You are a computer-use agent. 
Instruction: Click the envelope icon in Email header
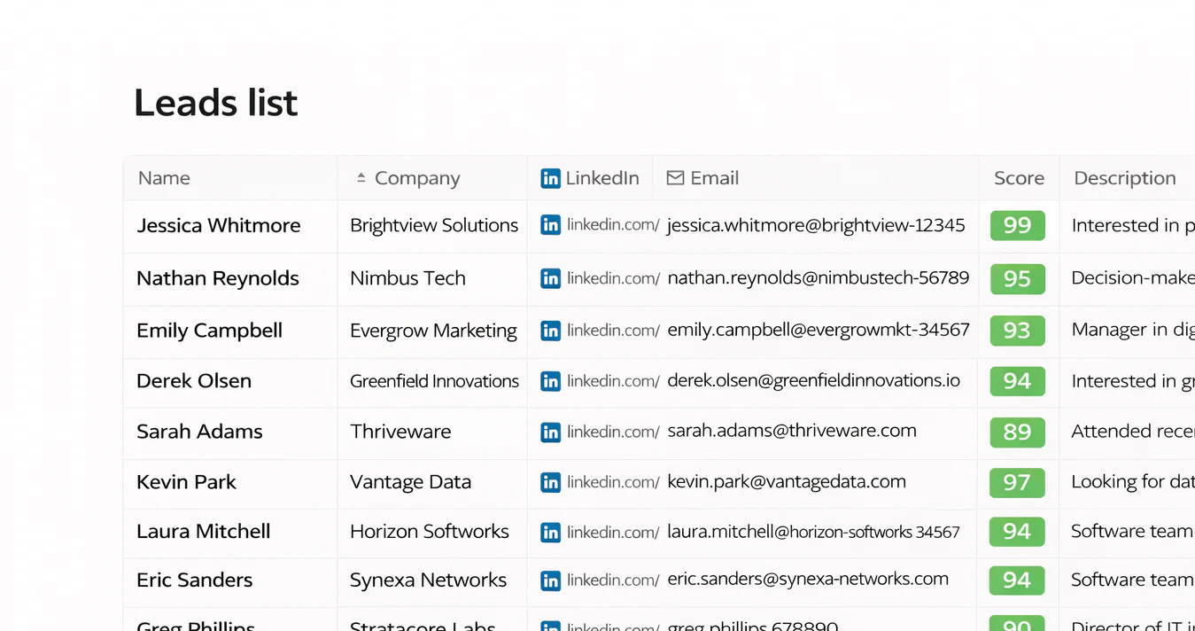pos(675,178)
